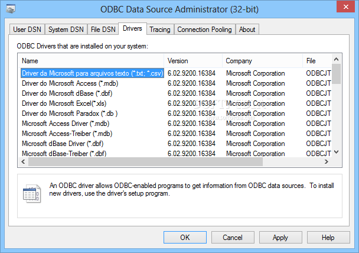Click the vertical scrollbar up arrow
The height and width of the screenshot is (253, 359).
tap(336, 59)
